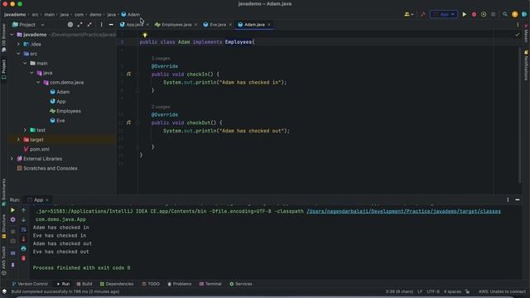Screen dimensions: 530x298
Task: Run with coverage from the main toolbar
Action: click(484, 15)
